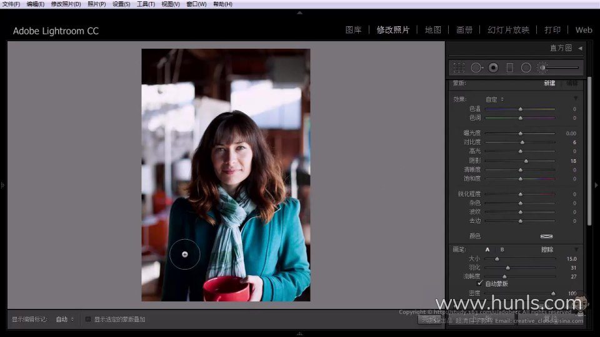The image size is (600, 337).
Task: Click the top panel collapse arrow
Action: pyautogui.click(x=299, y=12)
